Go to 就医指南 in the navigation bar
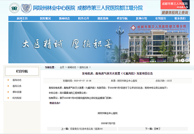The image size is (194, 134). pyautogui.click(x=103, y=19)
